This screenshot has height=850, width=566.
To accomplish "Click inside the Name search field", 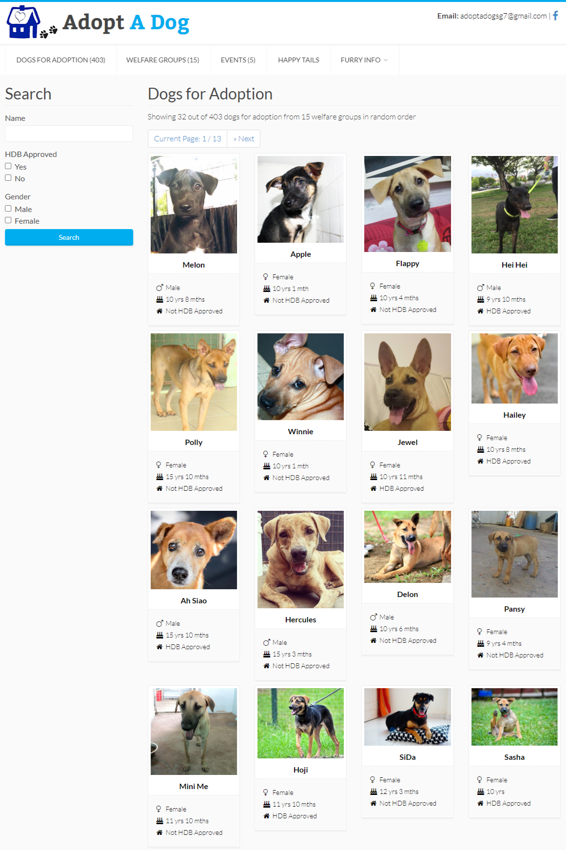I will click(69, 134).
